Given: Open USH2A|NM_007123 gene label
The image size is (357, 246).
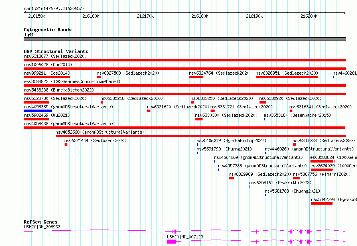Looking at the screenshot, I should click(185, 237).
